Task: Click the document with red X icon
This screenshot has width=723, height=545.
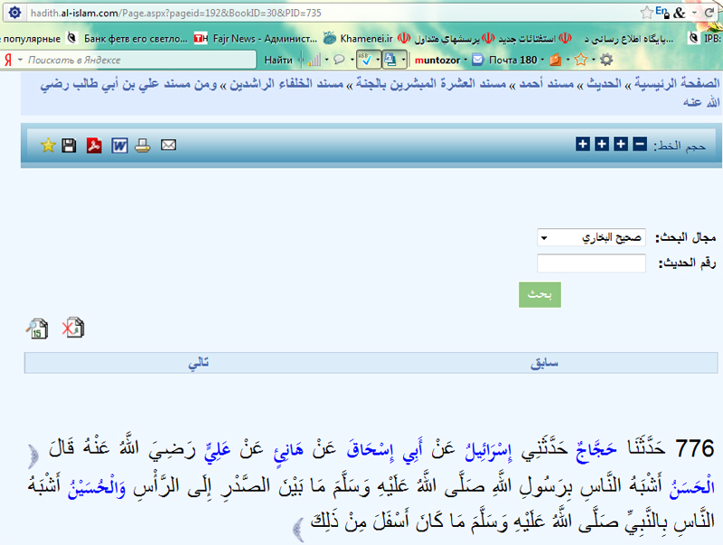Action: click(73, 328)
